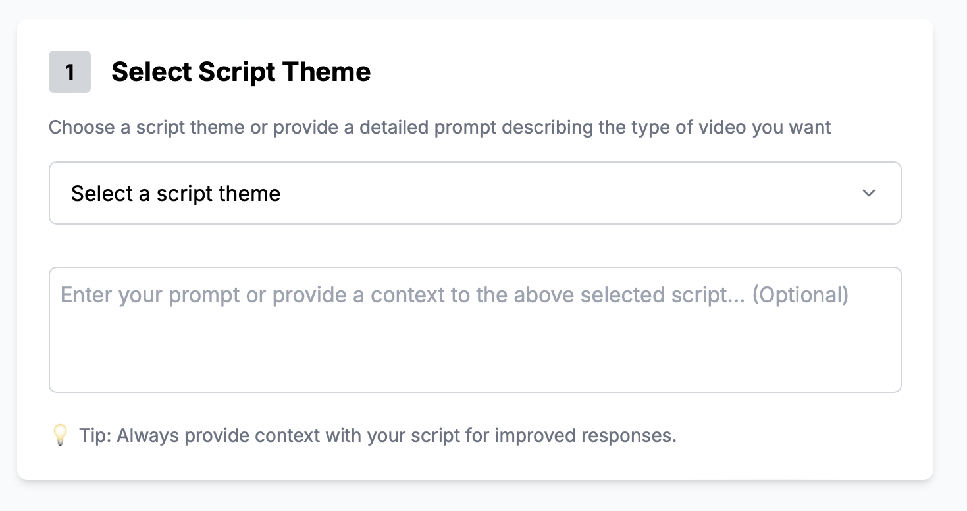Click the "Select a script theme" placeholder text
This screenshot has width=967, height=511.
coord(176,194)
